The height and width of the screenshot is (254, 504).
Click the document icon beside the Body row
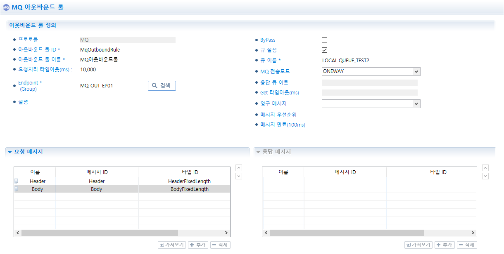[17, 189]
